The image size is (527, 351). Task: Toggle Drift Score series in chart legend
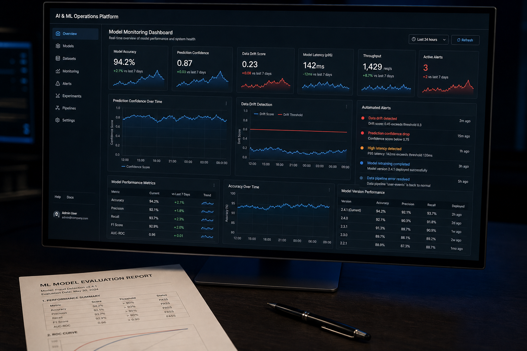264,114
